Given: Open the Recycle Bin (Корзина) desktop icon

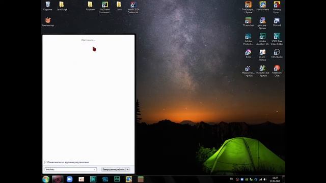Looking at the screenshot, I should point(47,6).
